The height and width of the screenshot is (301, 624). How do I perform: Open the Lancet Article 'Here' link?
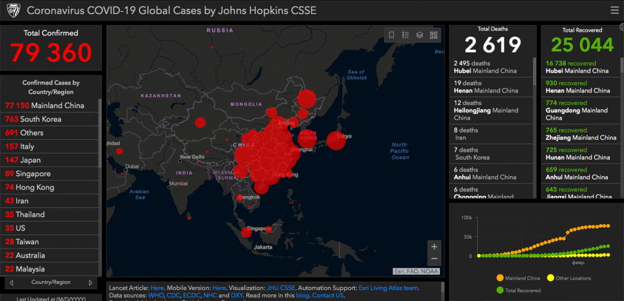pos(157,287)
